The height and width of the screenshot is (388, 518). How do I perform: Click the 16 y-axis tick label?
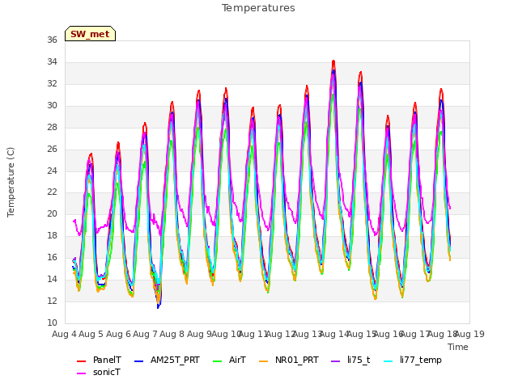[52, 257]
